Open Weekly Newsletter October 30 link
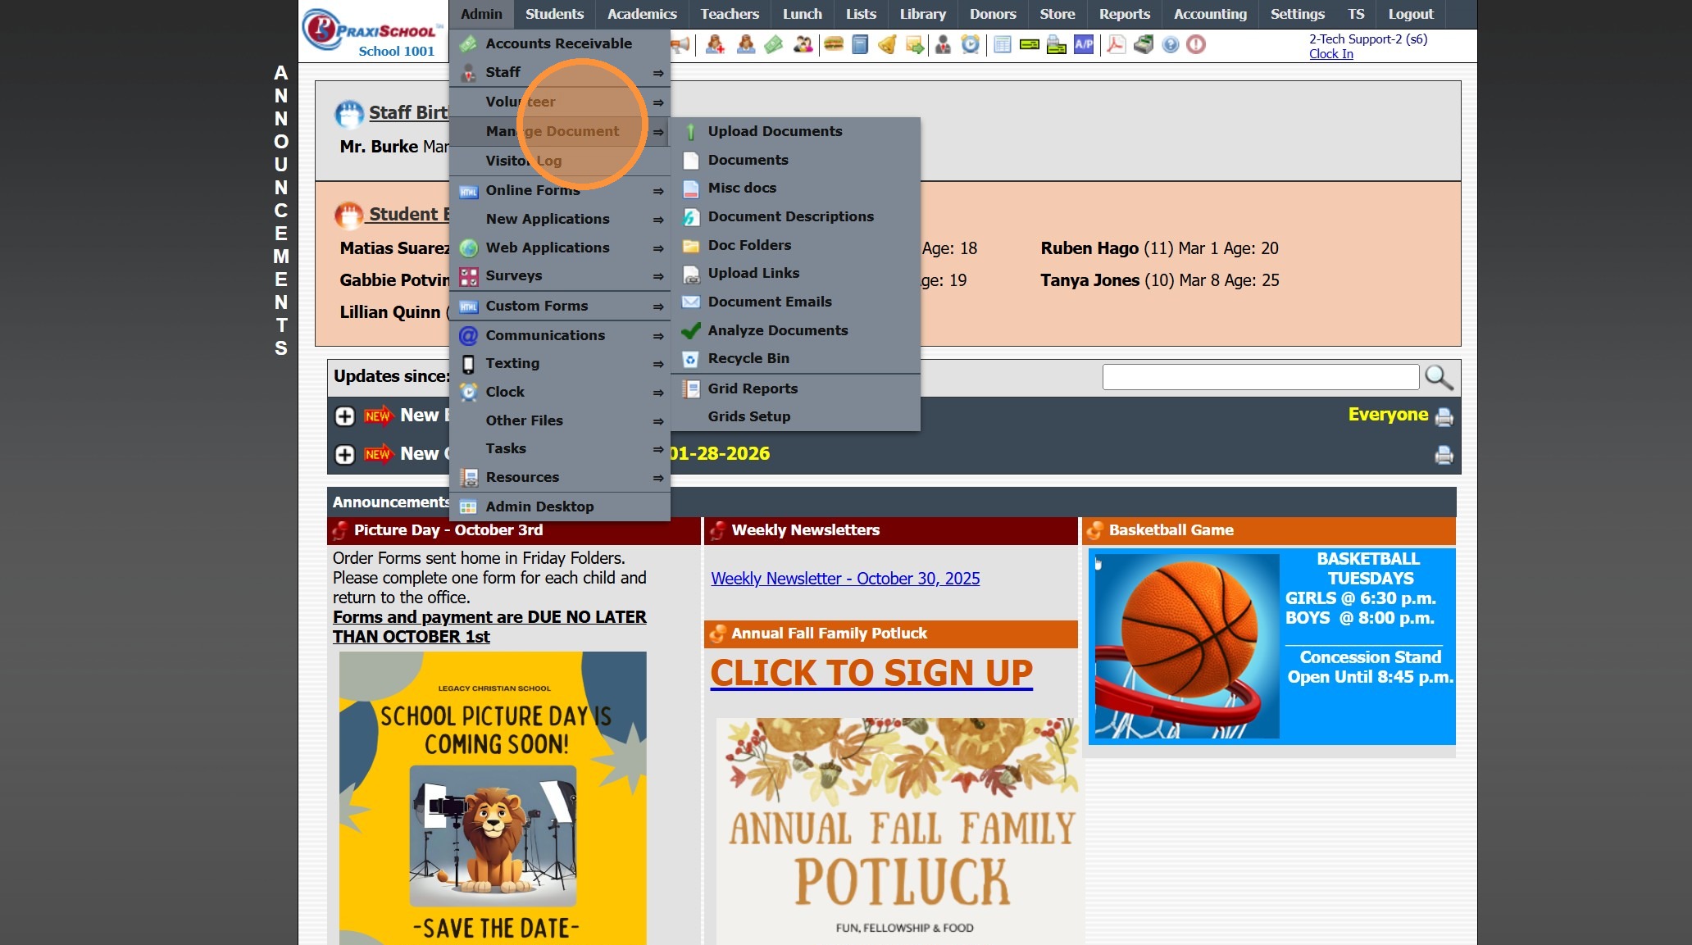Screen dimensions: 1692x945 click(x=844, y=579)
